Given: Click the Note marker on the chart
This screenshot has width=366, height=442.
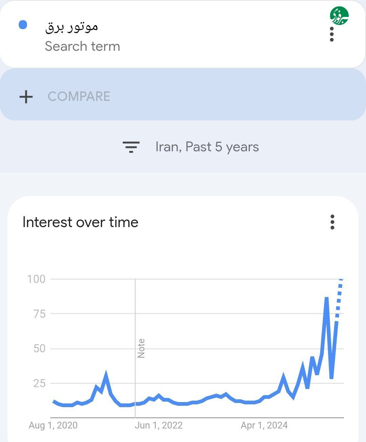Looking at the screenshot, I should [x=141, y=348].
